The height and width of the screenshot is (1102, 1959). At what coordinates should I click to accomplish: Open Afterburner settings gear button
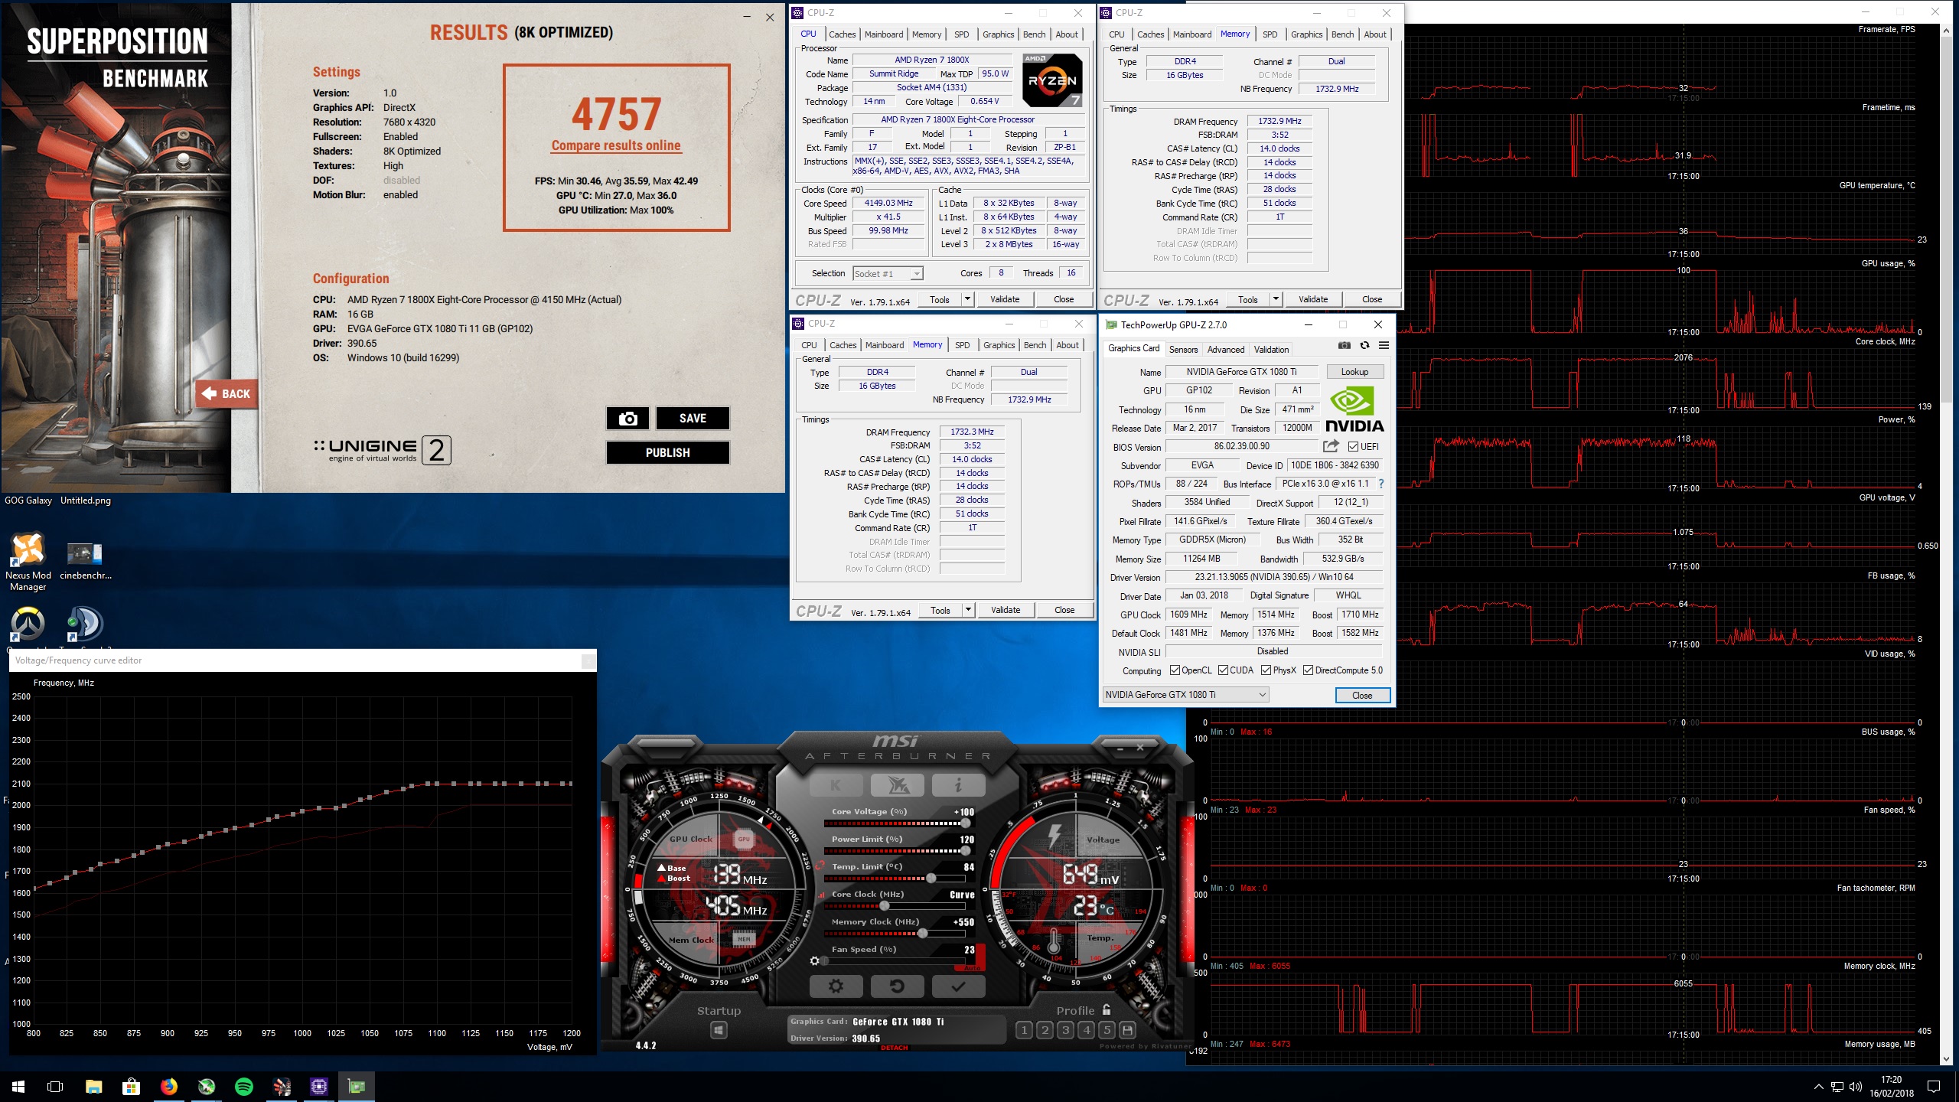(x=836, y=986)
